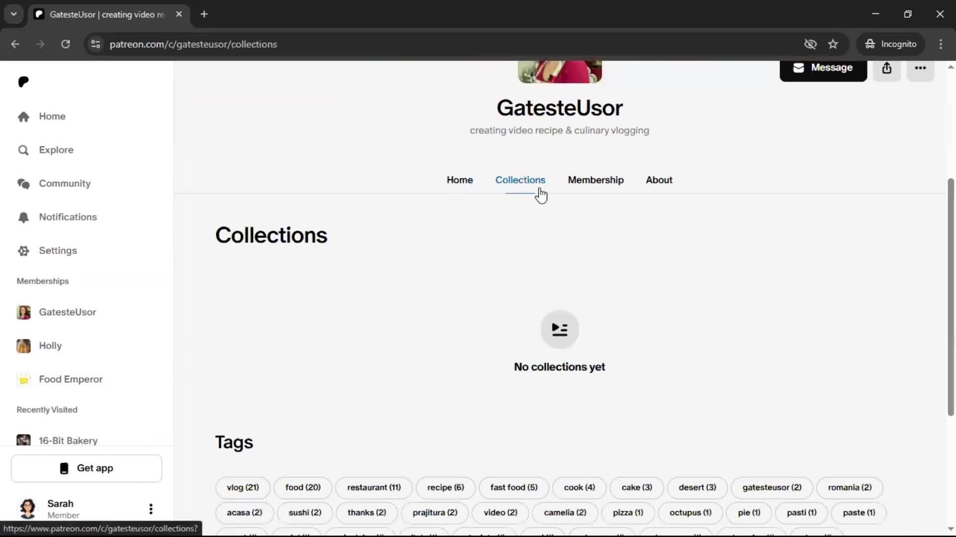The width and height of the screenshot is (956, 537).
Task: Click the empty collections playlist icon
Action: pos(560,329)
